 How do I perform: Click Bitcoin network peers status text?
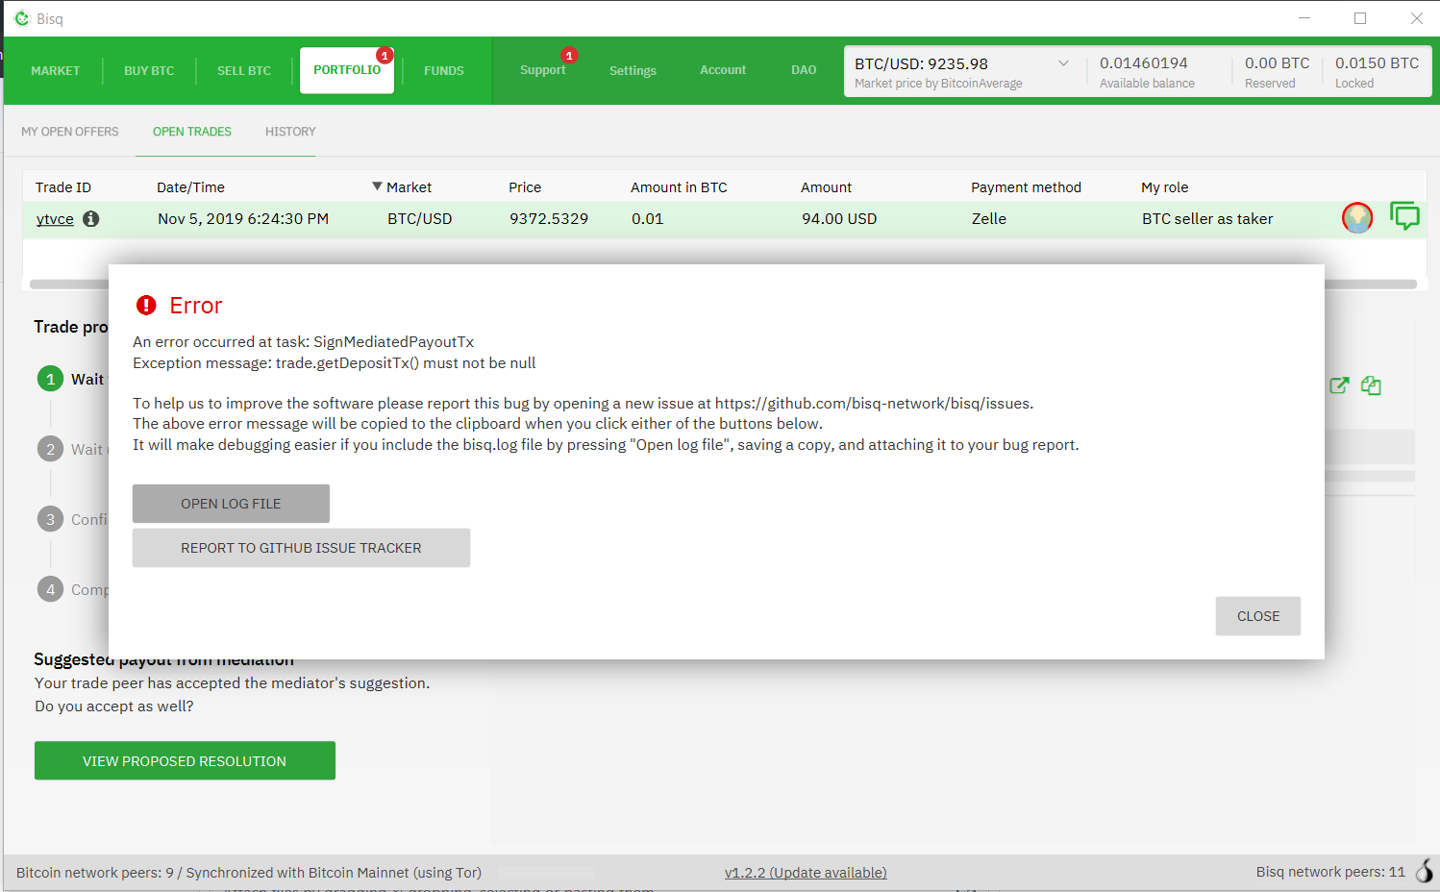point(249,873)
